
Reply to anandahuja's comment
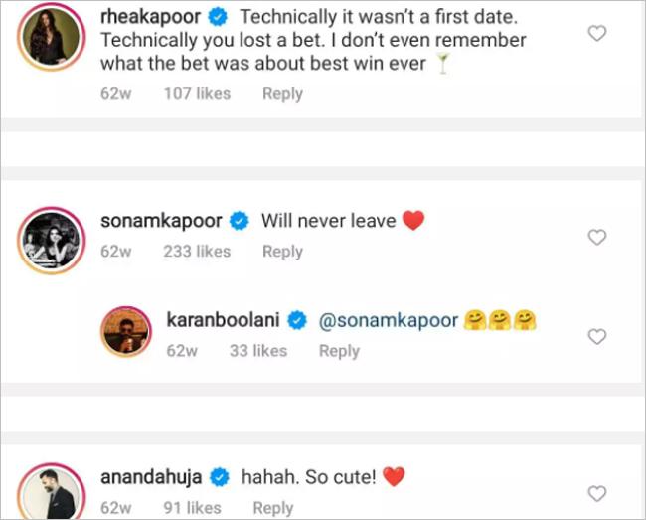(273, 508)
